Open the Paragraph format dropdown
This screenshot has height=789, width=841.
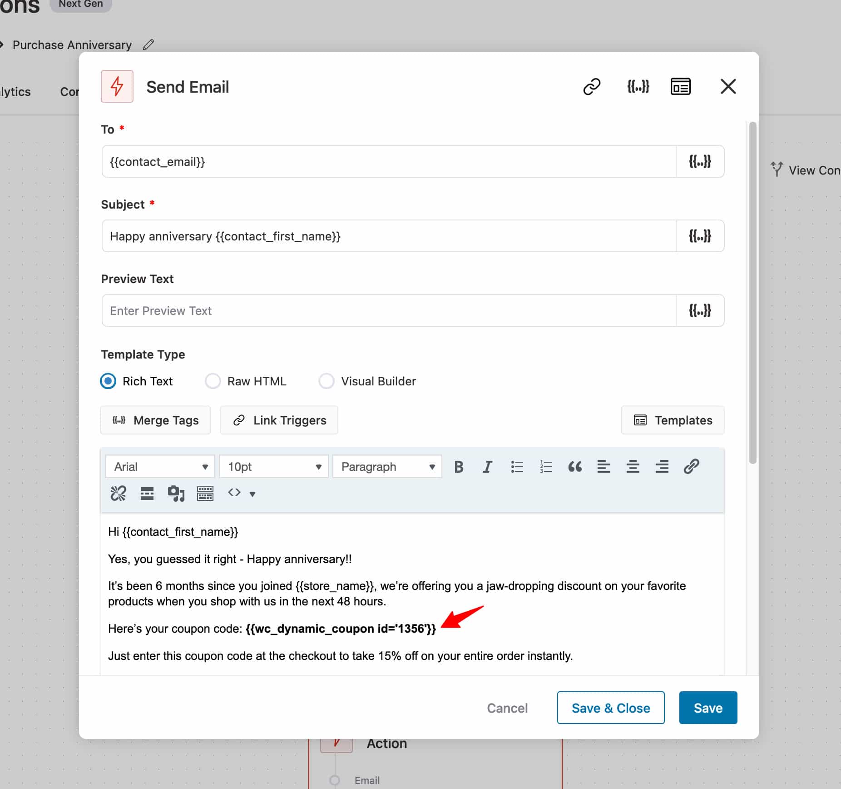point(386,466)
